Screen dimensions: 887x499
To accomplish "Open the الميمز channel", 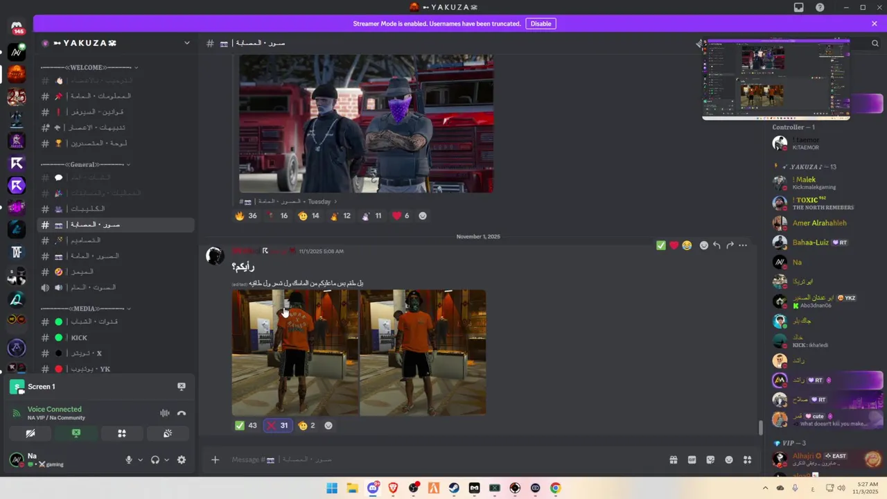I will point(116,272).
